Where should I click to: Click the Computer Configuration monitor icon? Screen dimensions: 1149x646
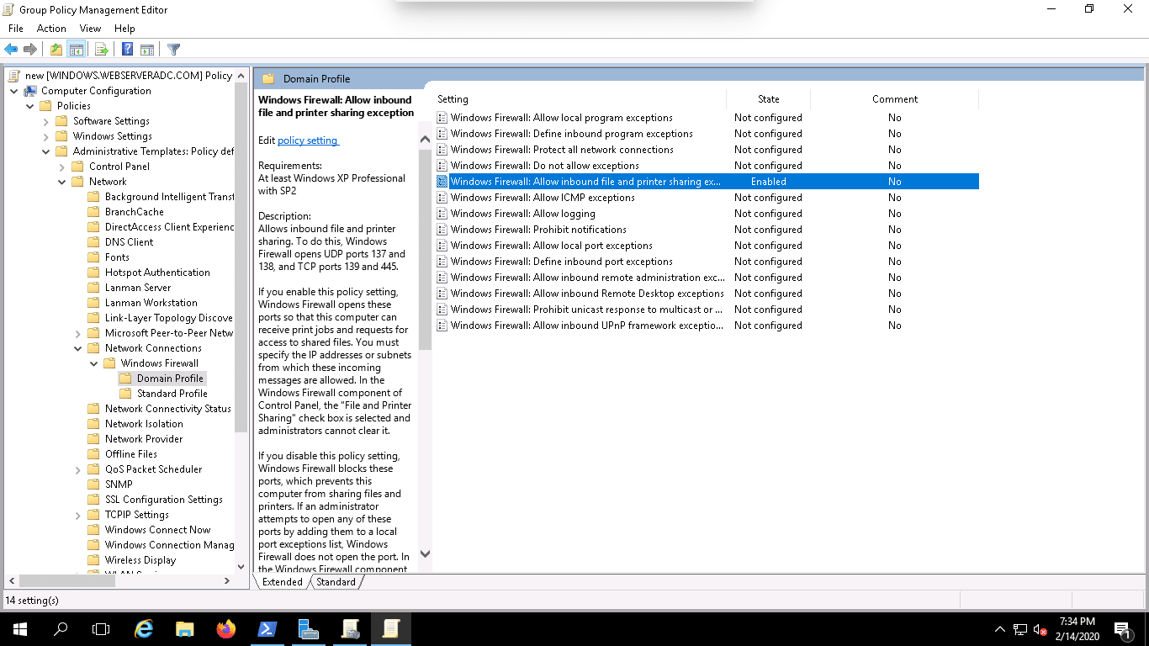pyautogui.click(x=30, y=91)
